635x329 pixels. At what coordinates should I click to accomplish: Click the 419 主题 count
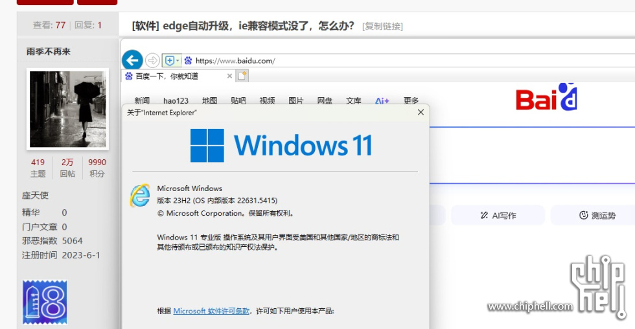pos(38,168)
